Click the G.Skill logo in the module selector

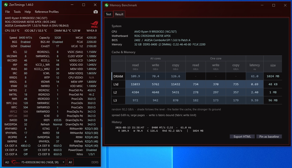[x=16, y=162]
